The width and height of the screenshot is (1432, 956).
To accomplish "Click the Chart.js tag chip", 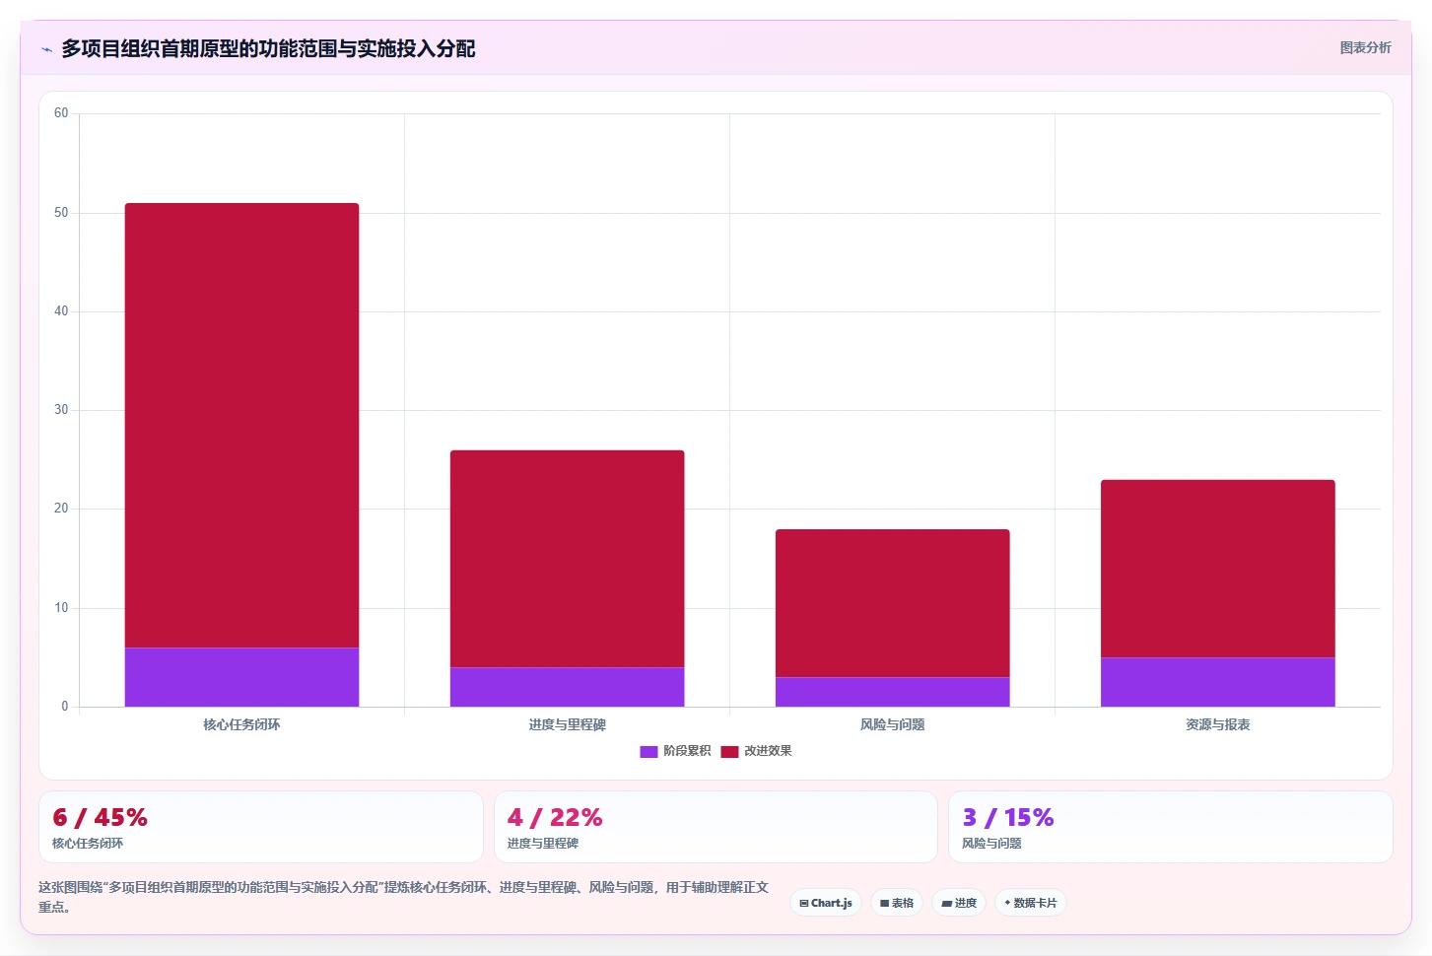I will 826,903.
